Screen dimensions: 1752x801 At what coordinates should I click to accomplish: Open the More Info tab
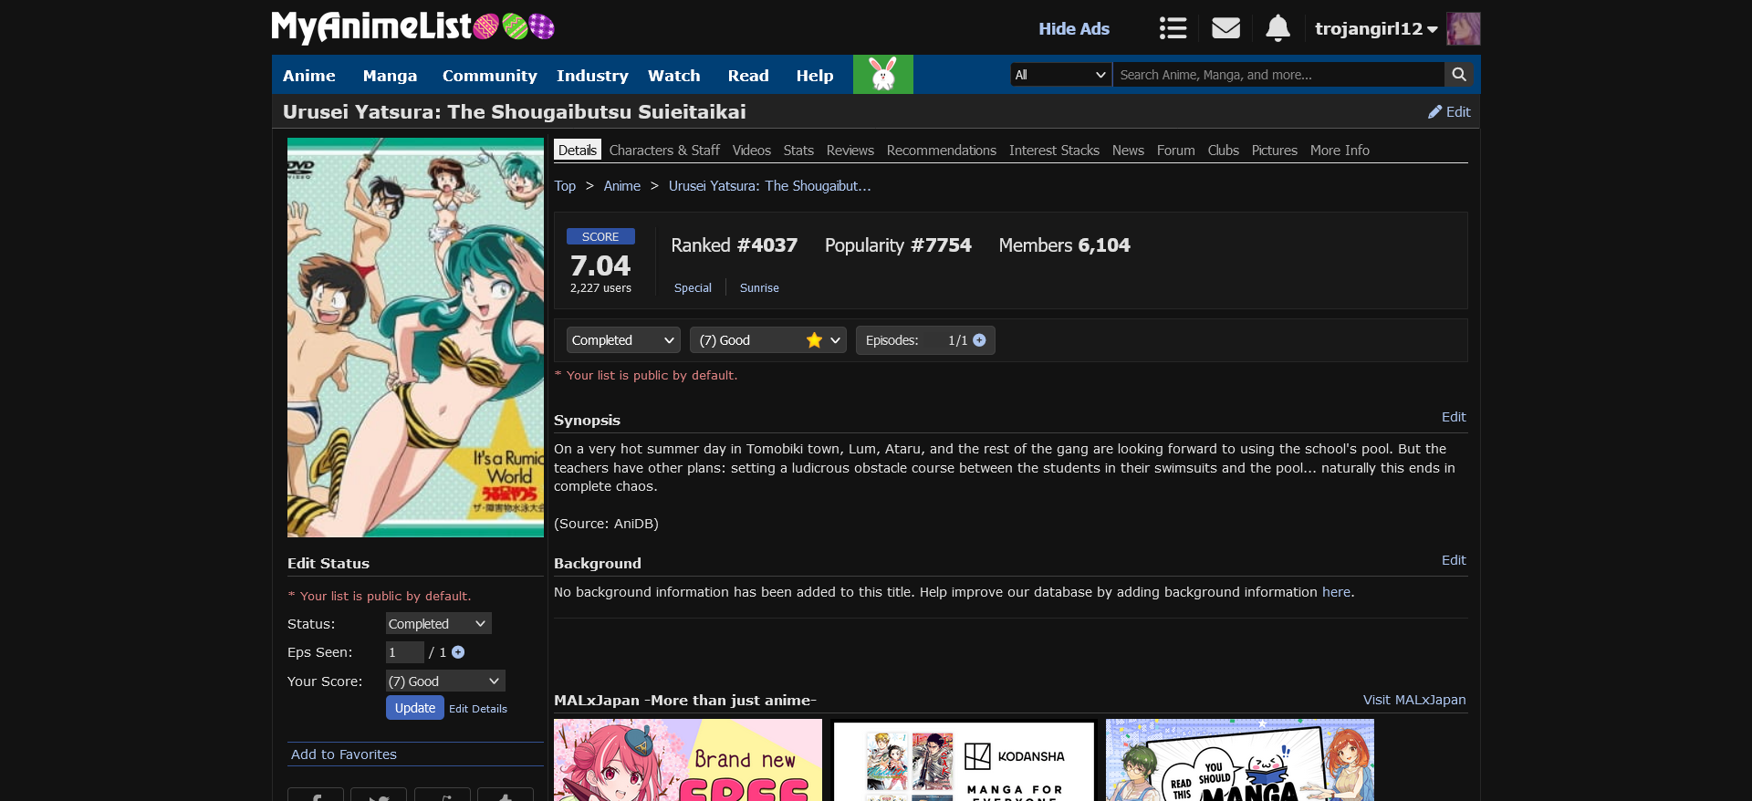[1340, 150]
